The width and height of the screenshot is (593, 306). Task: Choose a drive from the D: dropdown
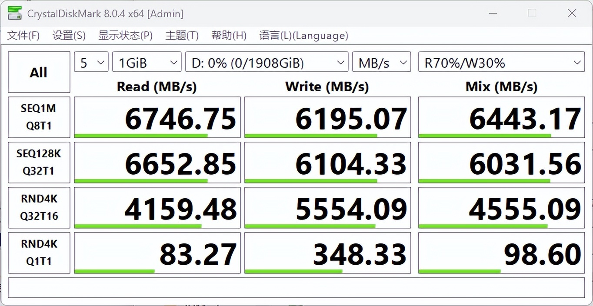pos(267,63)
